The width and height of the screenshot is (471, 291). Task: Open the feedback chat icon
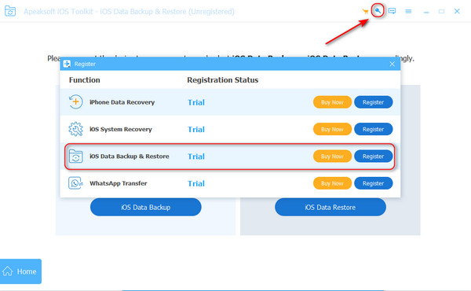(392, 11)
